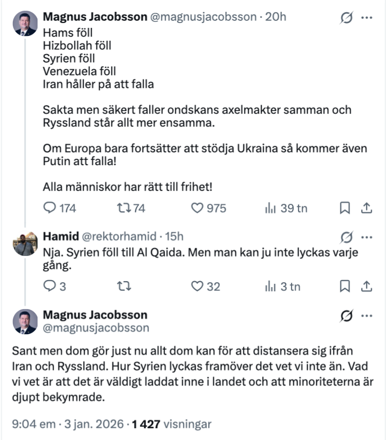Screen dimensions: 386x440
Task: Share Hamid's reply
Action: (367, 287)
